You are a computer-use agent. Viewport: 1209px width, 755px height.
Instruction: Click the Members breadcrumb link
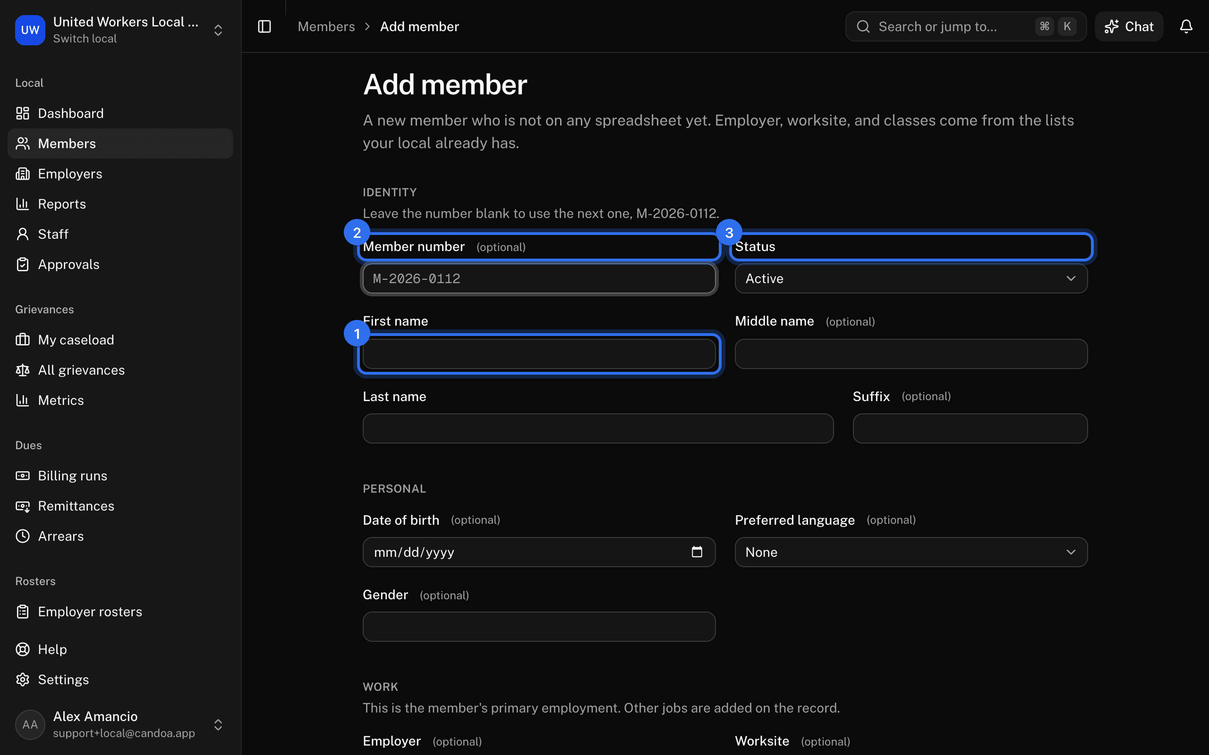pyautogui.click(x=326, y=26)
